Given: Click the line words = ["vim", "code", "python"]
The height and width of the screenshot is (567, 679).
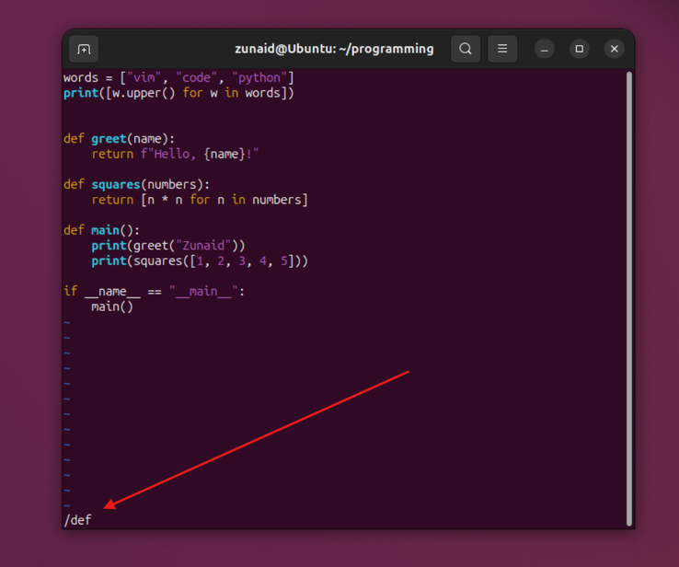Looking at the screenshot, I should [178, 77].
